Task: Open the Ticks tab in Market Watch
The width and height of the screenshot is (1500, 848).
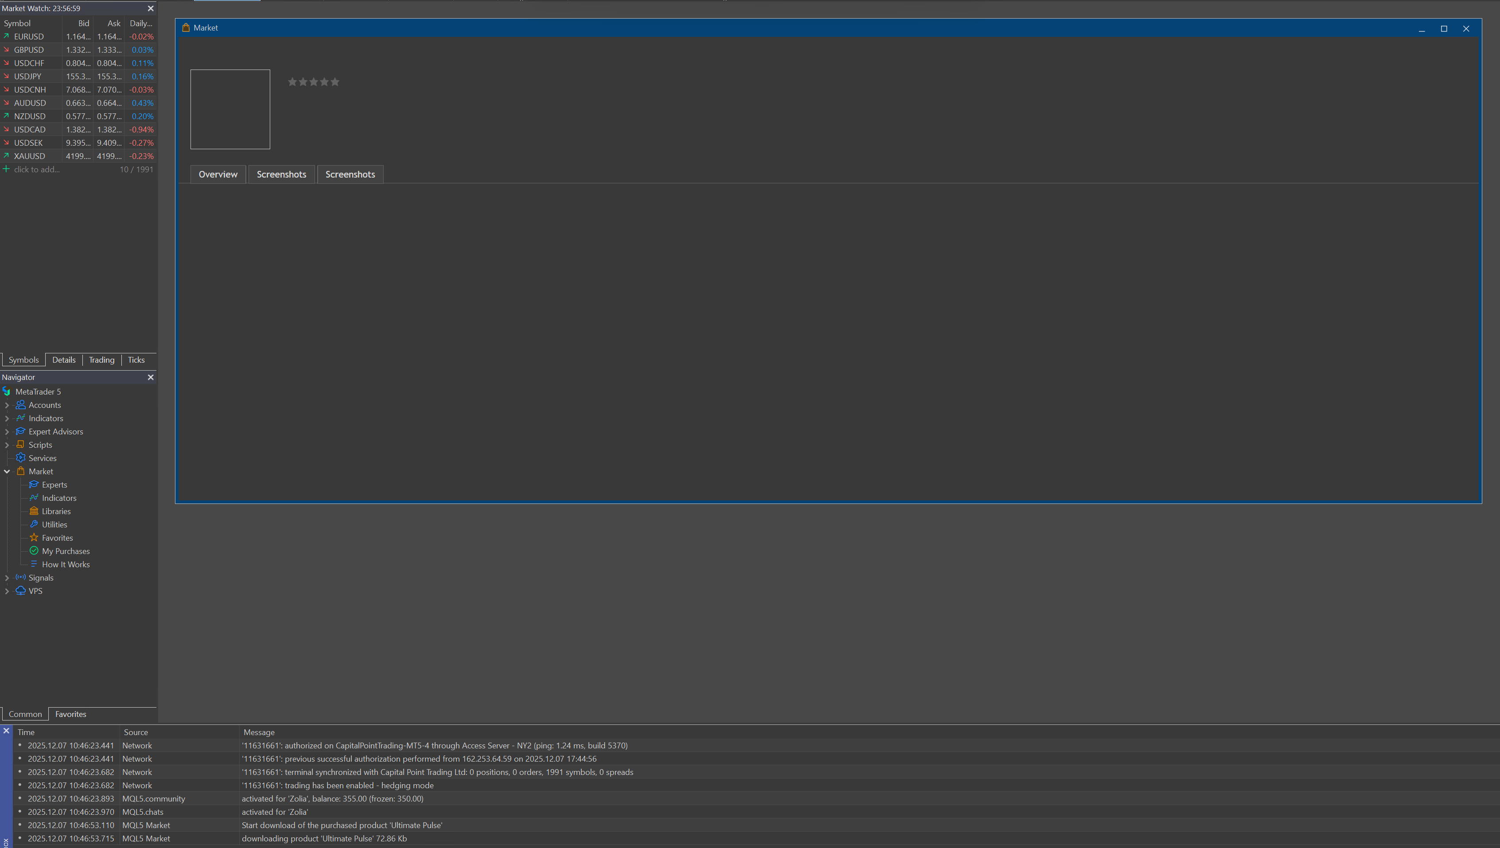Action: (136, 360)
